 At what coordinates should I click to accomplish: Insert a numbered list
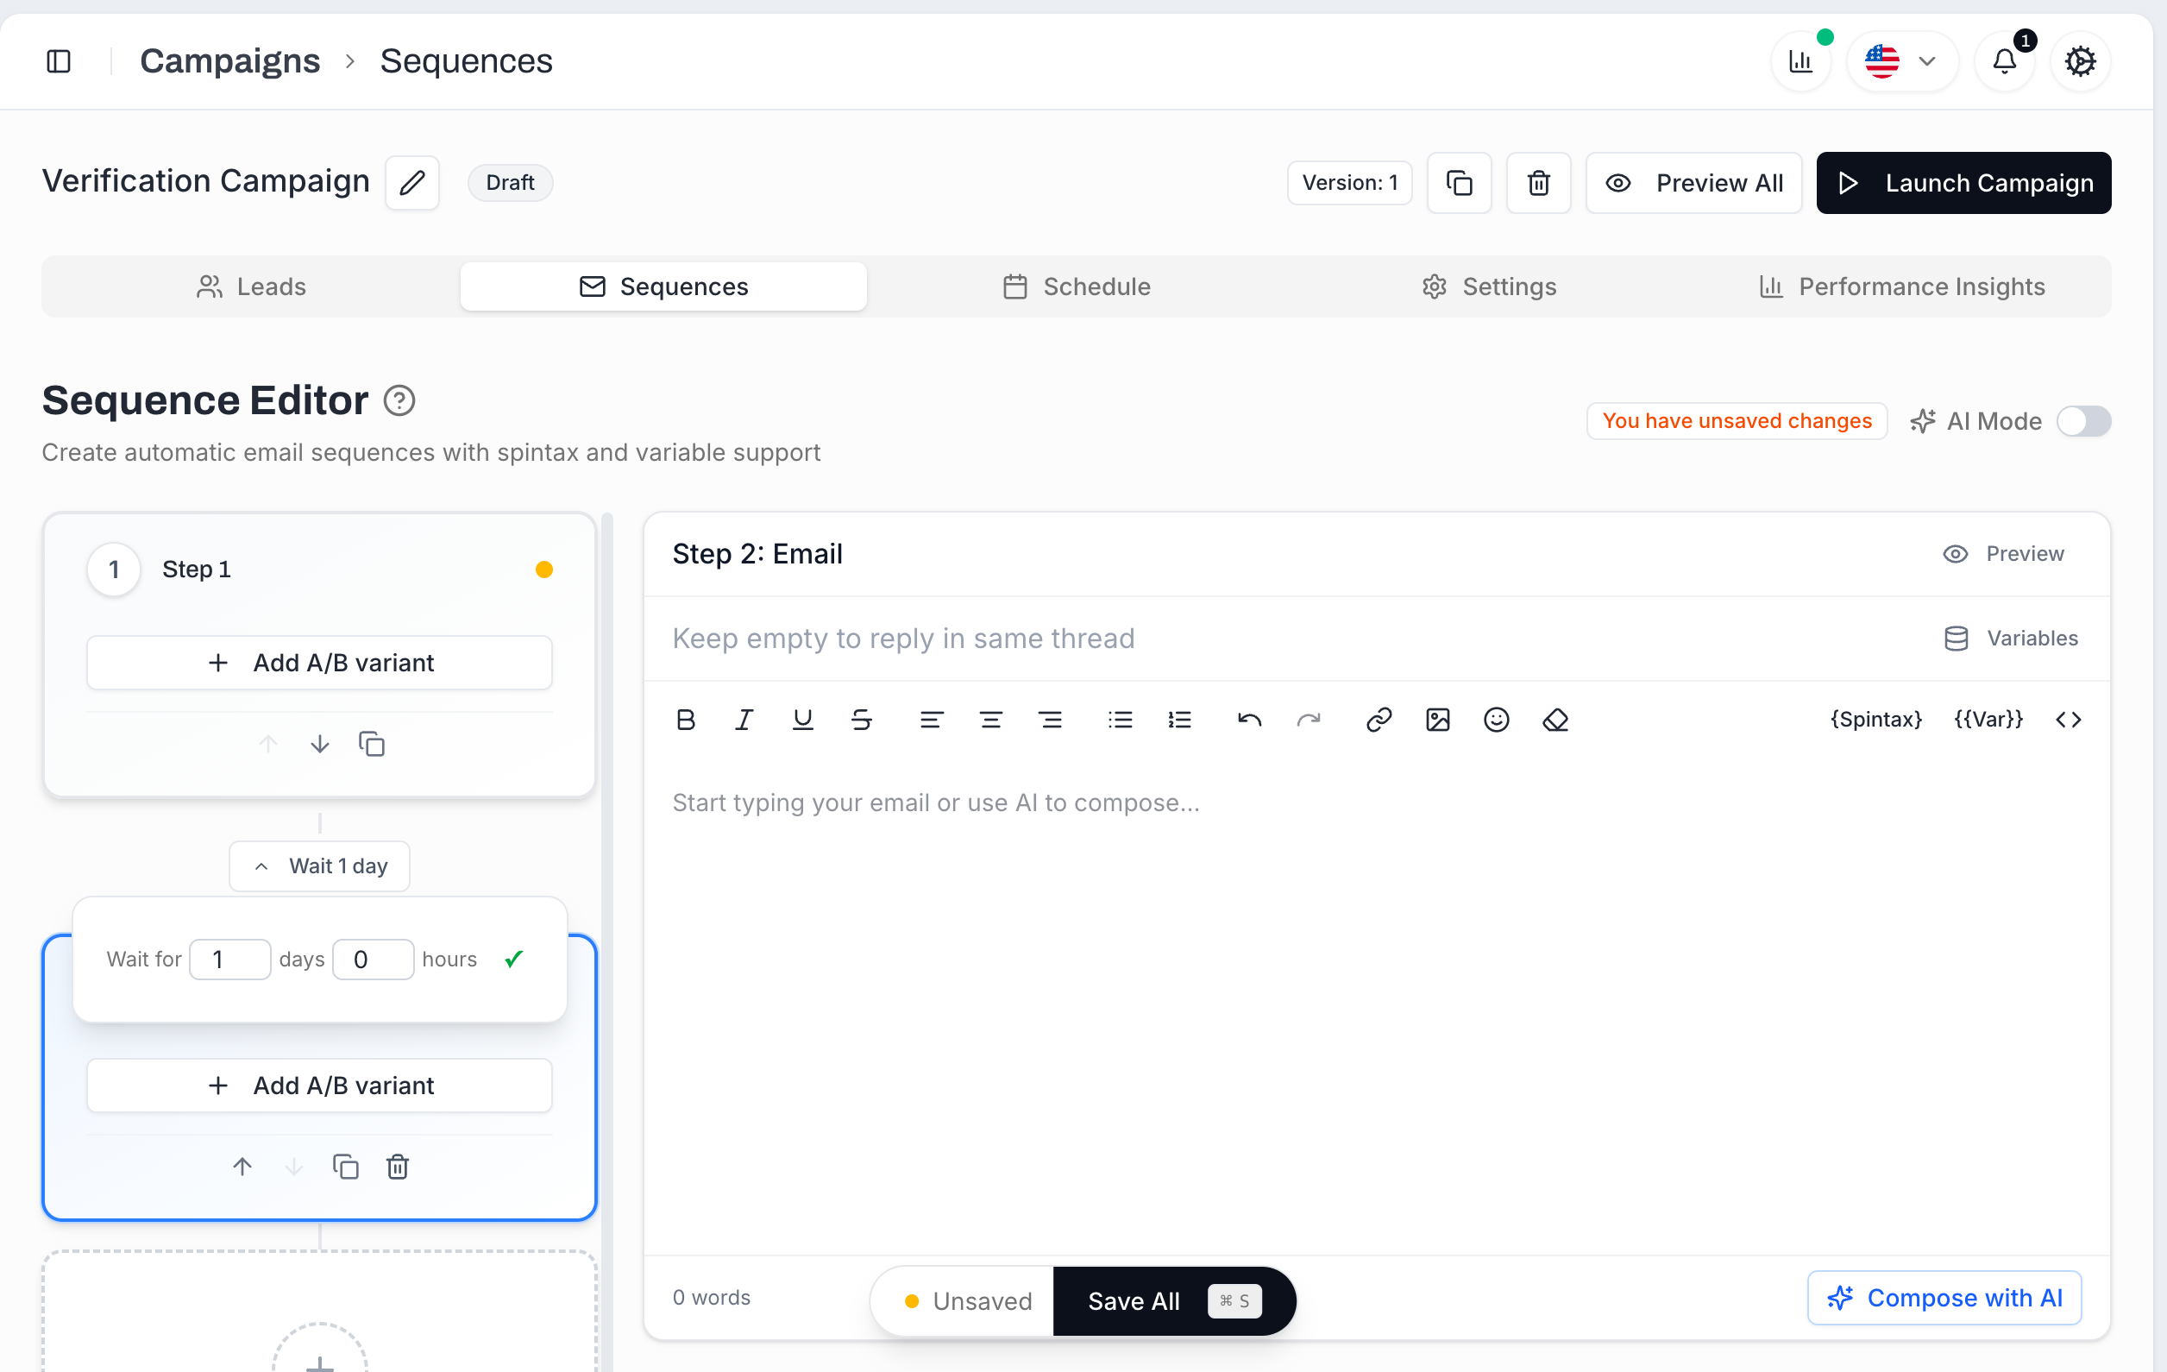click(x=1180, y=721)
